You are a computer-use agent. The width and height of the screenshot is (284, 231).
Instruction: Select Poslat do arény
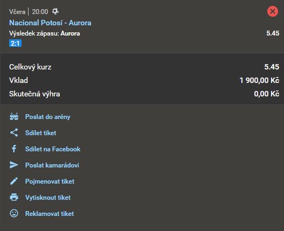(x=47, y=117)
